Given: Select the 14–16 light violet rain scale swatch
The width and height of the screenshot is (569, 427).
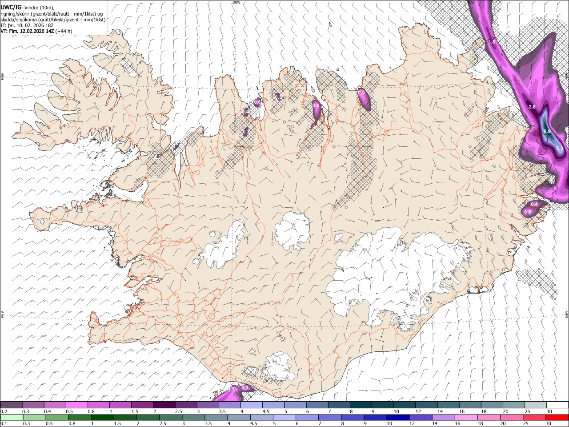Looking at the screenshot, I should tap(443, 417).
